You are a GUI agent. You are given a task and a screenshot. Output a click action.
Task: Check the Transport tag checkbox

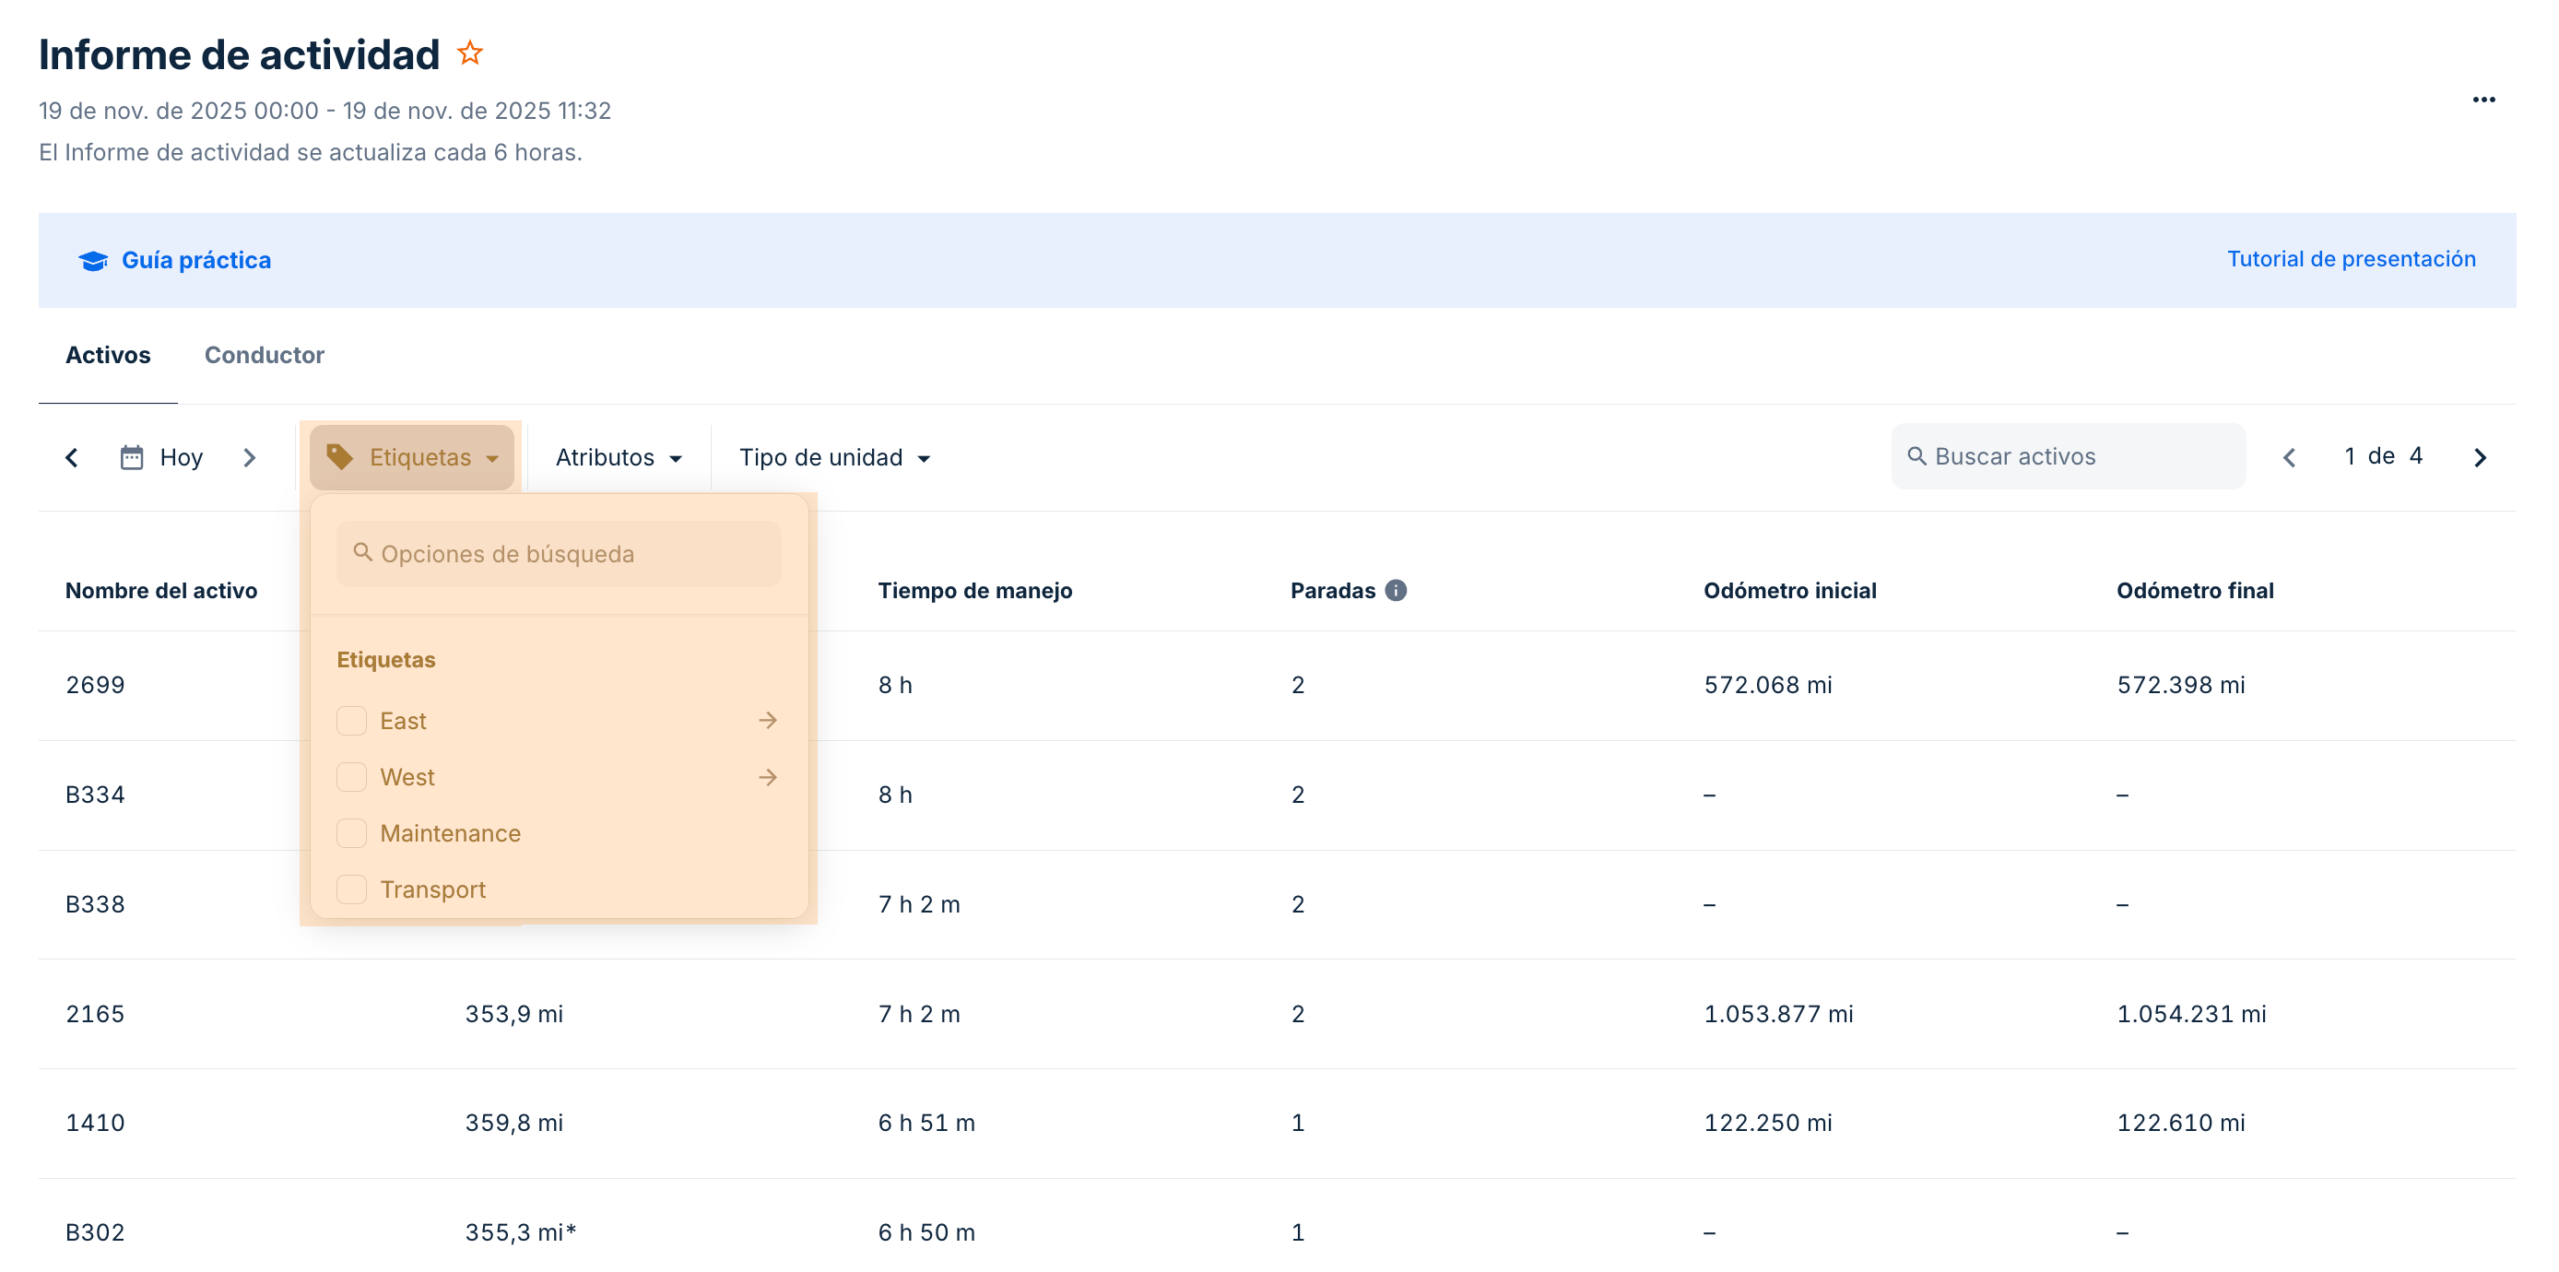coord(351,889)
